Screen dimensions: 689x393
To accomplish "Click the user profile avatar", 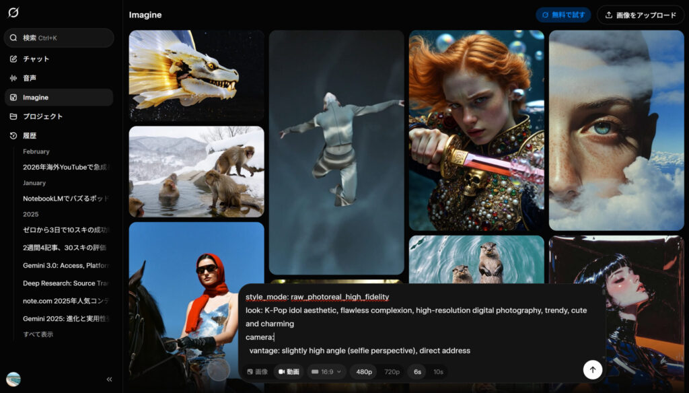I will 13,380.
